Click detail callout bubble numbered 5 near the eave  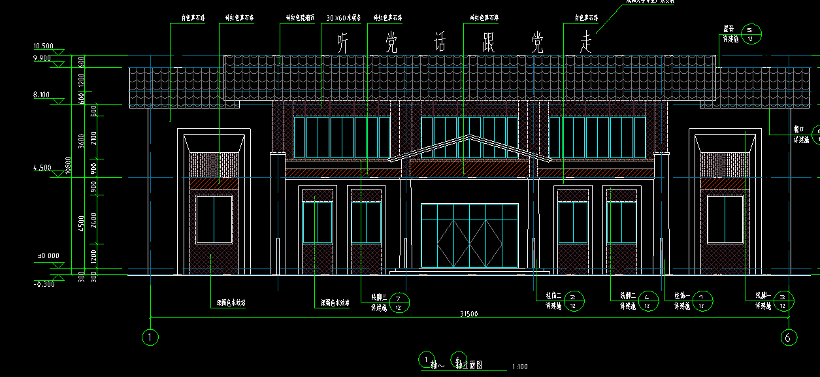point(751,35)
